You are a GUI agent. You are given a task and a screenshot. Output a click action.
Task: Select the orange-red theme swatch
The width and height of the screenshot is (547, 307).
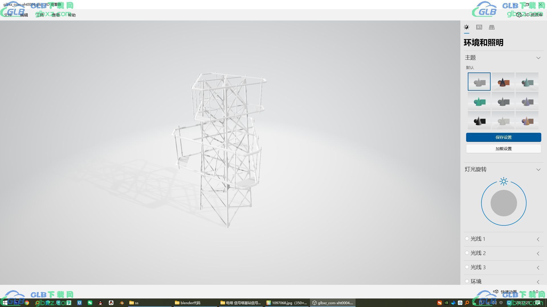pos(503,82)
